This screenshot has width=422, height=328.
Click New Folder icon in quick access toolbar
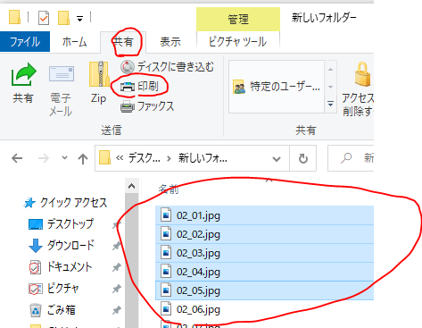(63, 18)
